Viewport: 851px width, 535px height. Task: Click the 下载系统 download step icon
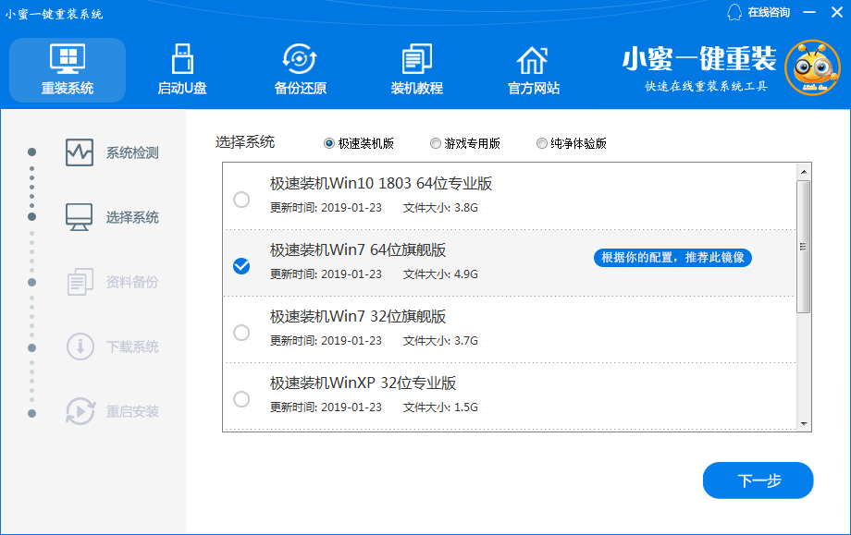coord(80,347)
